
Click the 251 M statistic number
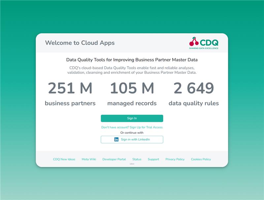70,88
